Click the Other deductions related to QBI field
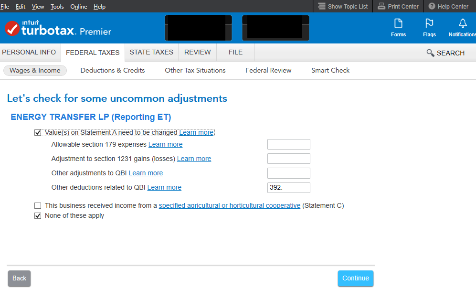Screen dimensions: 476x300 (x=289, y=188)
